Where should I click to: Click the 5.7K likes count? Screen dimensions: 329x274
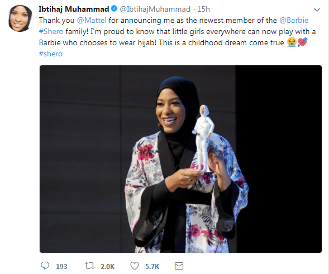(x=152, y=266)
